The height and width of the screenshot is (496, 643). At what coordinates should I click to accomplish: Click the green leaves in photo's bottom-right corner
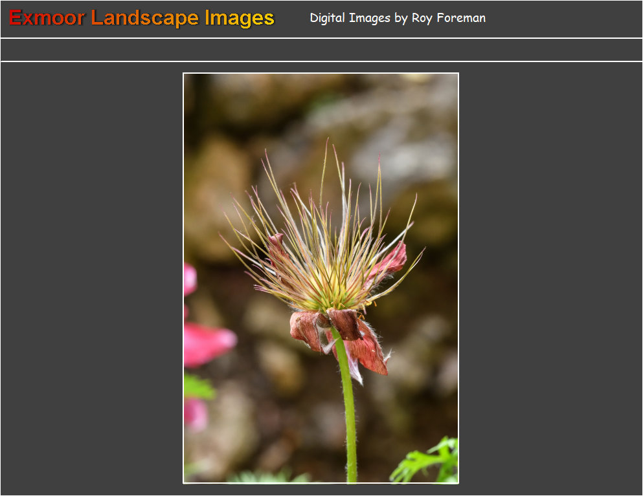coord(431,461)
